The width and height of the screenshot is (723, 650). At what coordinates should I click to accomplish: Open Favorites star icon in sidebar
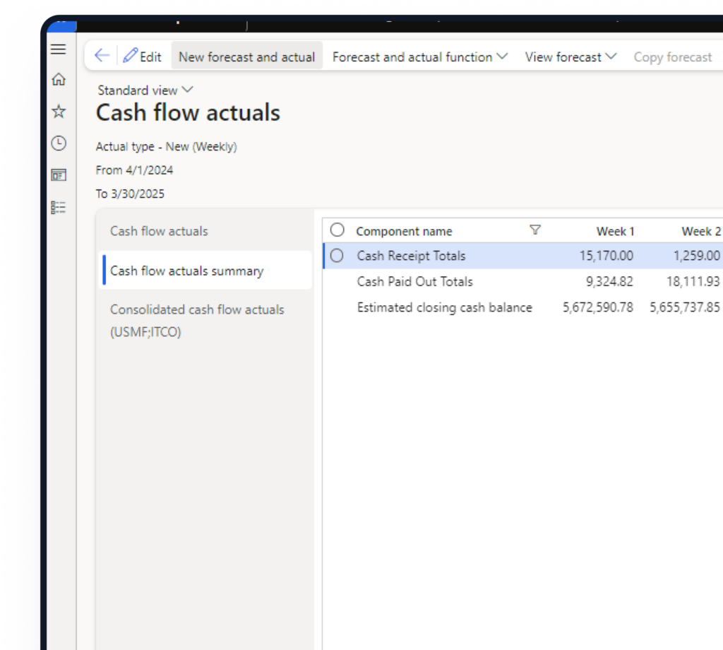click(x=59, y=112)
